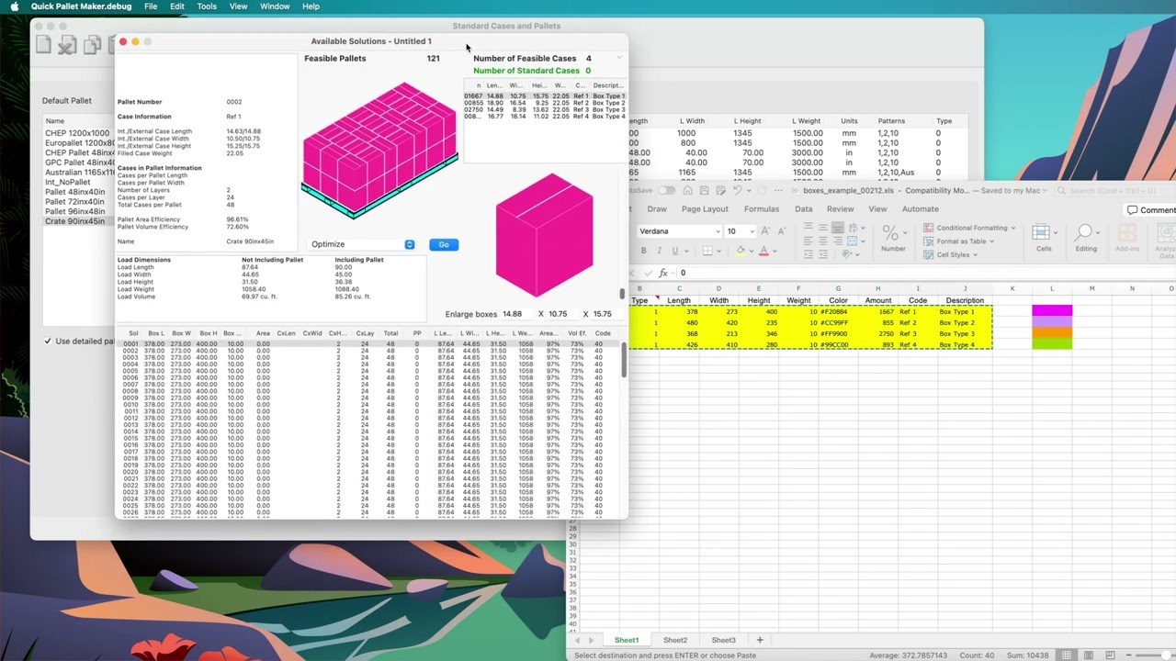Screen dimensions: 1176x661
Task: Open the Optimize dropdown menu
Action: [x=362, y=244]
